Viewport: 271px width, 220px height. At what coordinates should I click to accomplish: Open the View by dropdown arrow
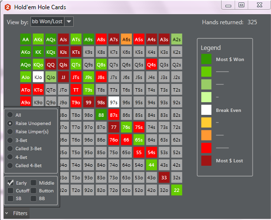pyautogui.click(x=69, y=22)
